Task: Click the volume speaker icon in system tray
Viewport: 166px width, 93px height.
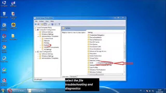Action: pos(150,91)
